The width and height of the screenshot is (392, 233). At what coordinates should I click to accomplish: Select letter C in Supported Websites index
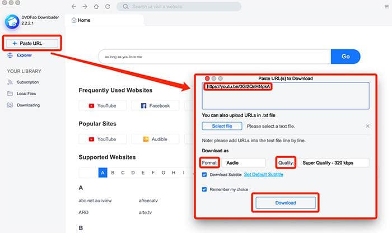[123, 173]
